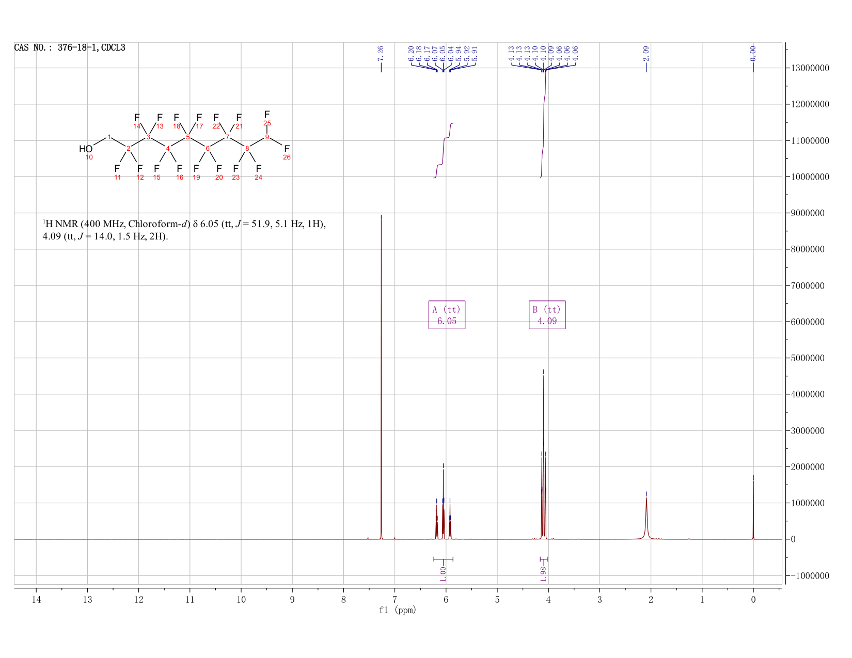Click the broad peak near 2.09 ppm
Image resolution: width=852 pixels, height=658 pixels.
(646, 519)
